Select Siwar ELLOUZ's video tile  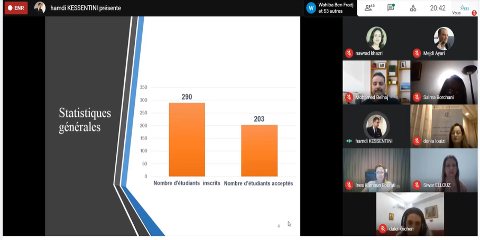444,169
